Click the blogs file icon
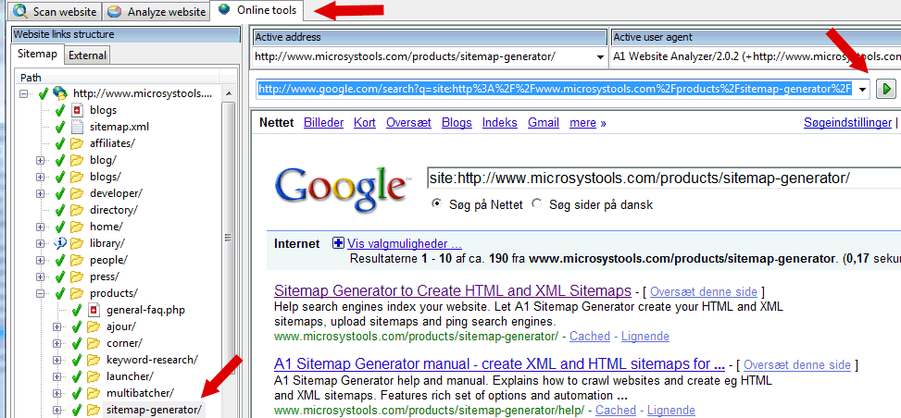This screenshot has width=901, height=418. click(x=77, y=110)
